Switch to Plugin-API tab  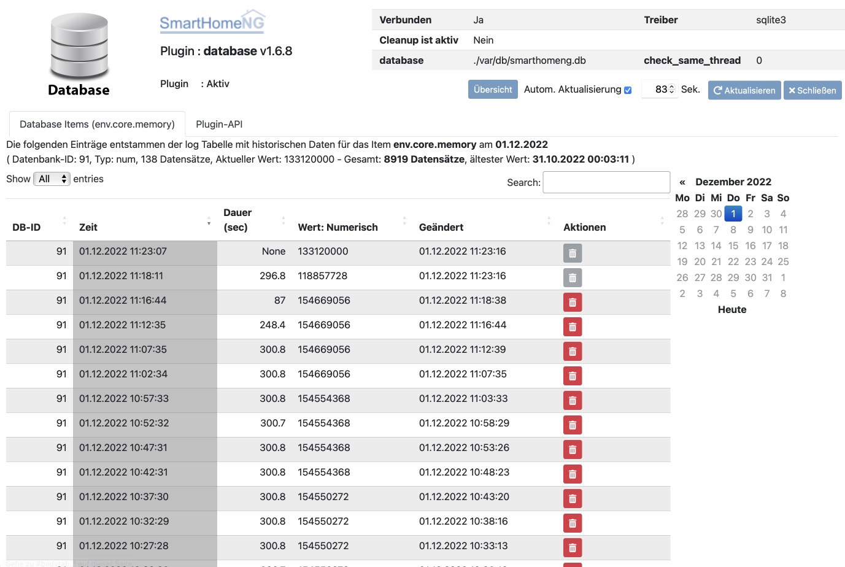pyautogui.click(x=219, y=124)
